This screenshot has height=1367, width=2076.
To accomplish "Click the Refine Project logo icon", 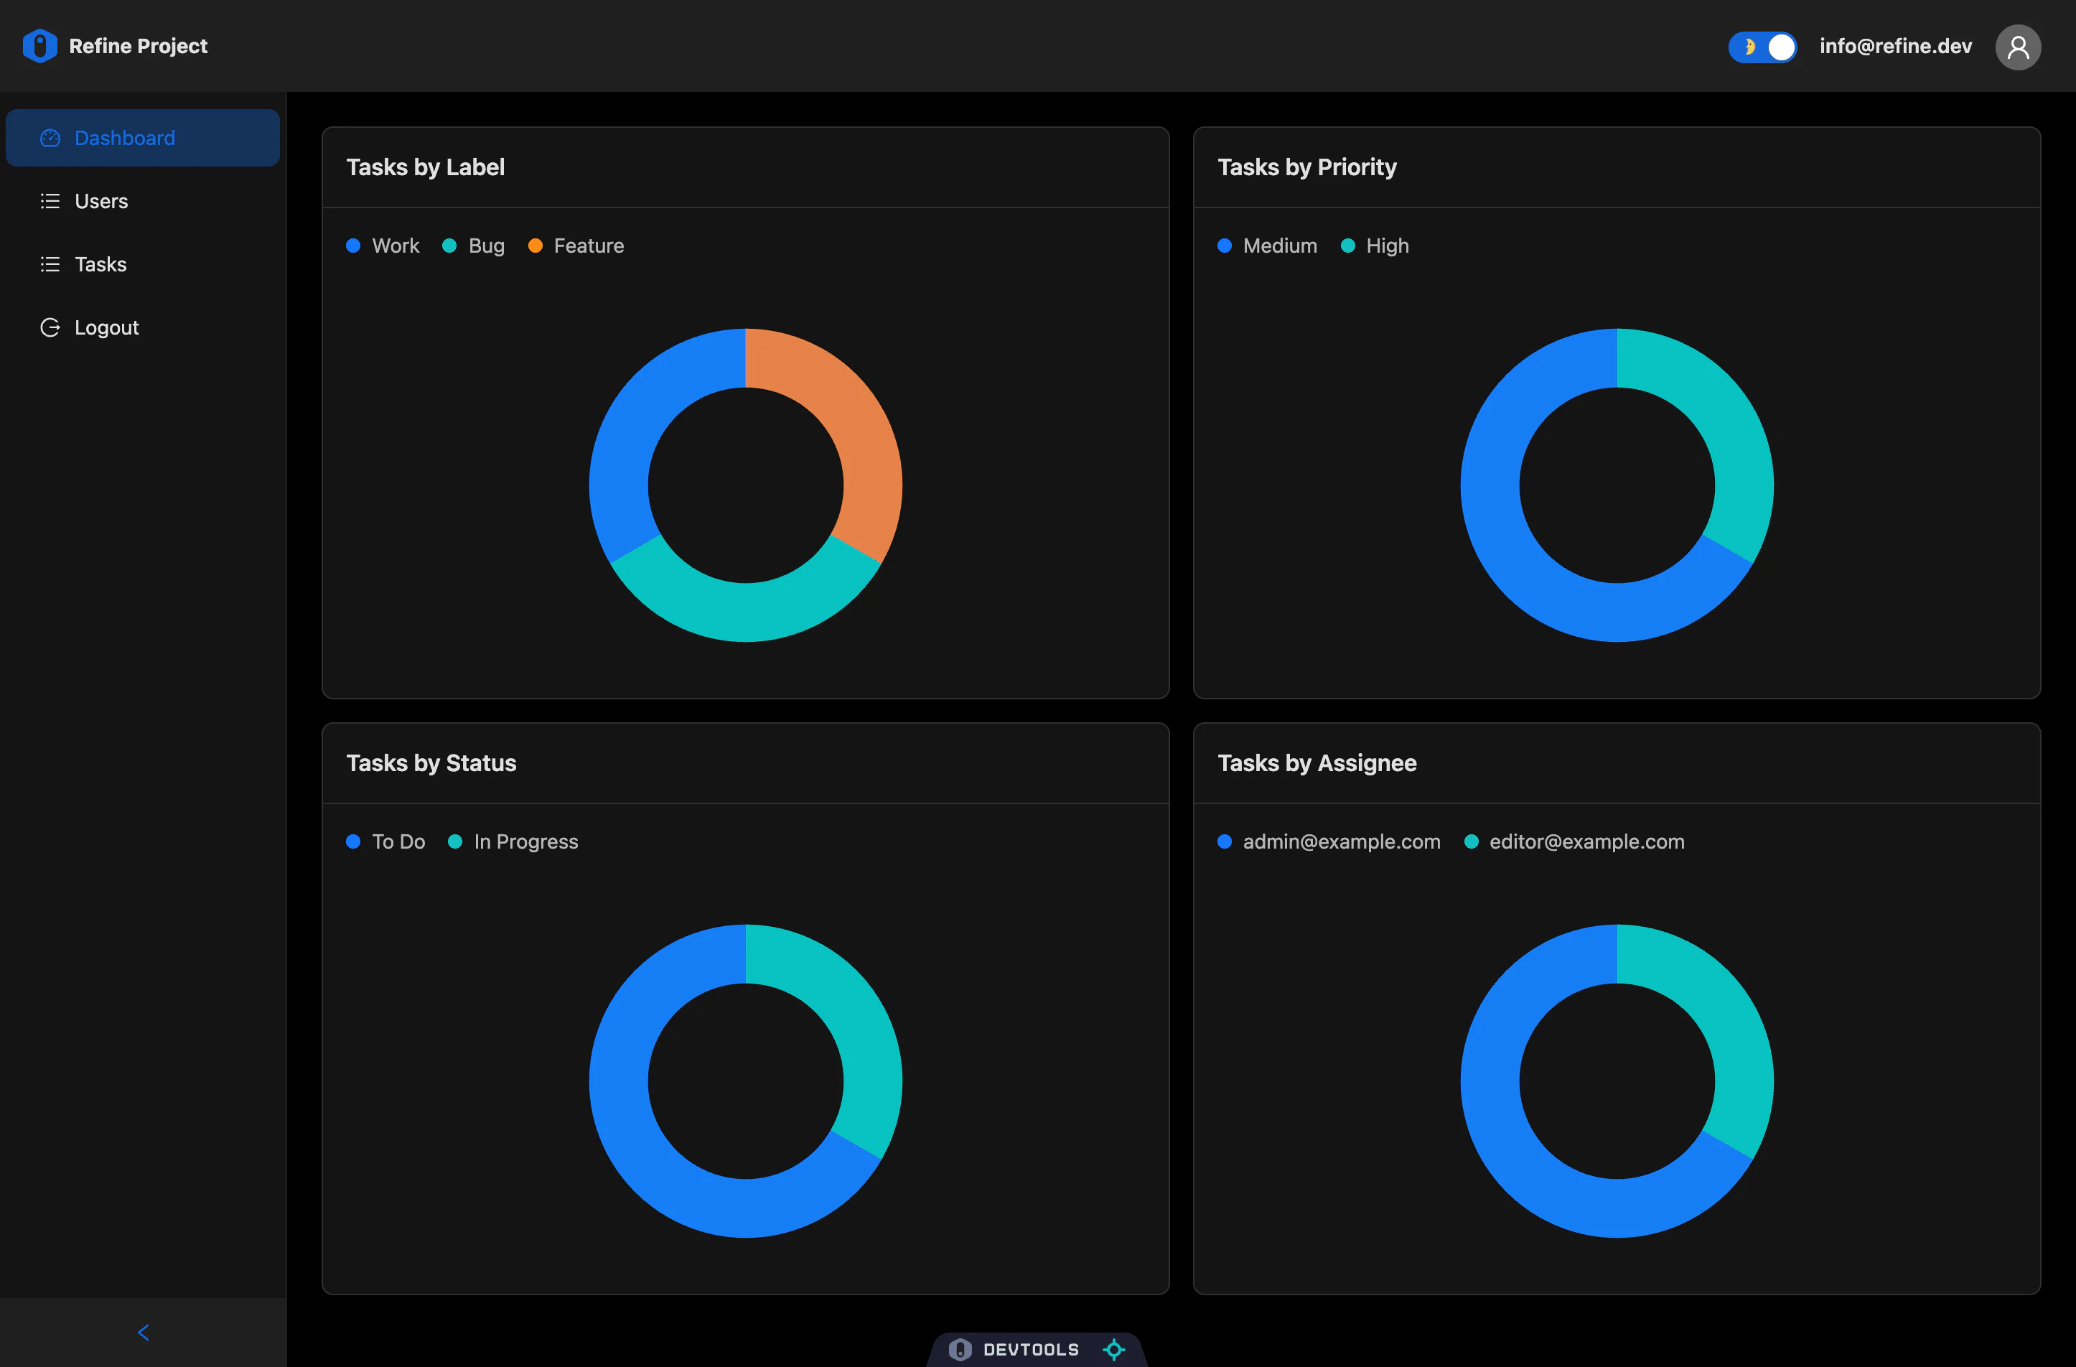I will 40,45.
